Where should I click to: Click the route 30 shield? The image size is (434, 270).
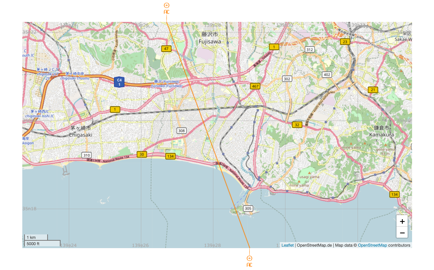coord(141,154)
